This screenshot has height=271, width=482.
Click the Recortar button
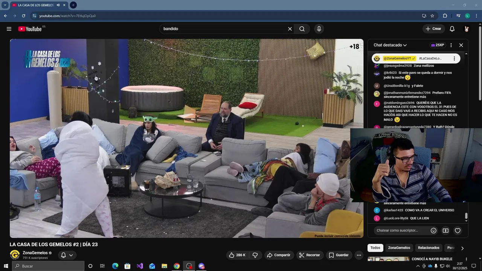[310, 255]
